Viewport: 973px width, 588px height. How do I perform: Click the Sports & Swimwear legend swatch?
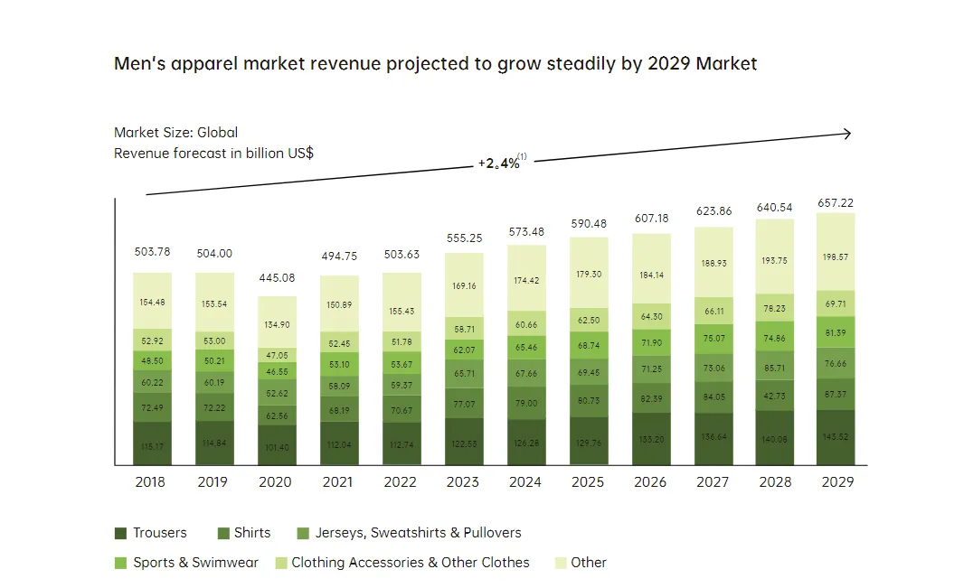(120, 563)
